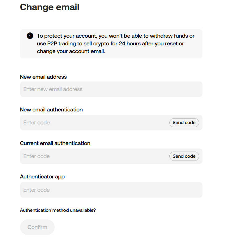
Task: Focus the Authenticator app code field
Action: (x=111, y=190)
